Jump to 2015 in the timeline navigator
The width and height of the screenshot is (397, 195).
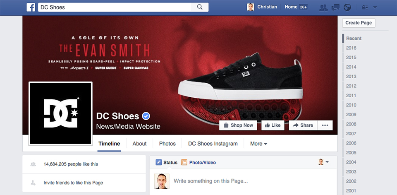pyautogui.click(x=351, y=58)
